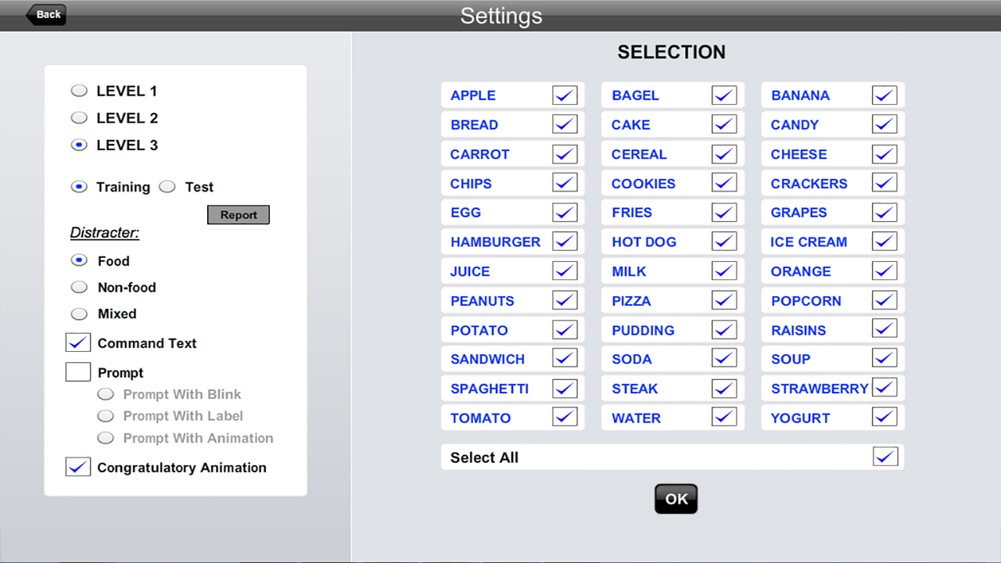Toggle the ICE CREAM checkbox
1001x563 pixels.
(x=884, y=242)
